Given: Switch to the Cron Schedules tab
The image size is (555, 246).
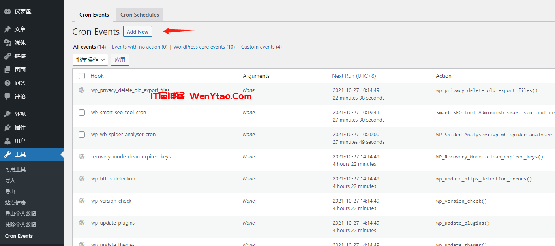Looking at the screenshot, I should coord(140,15).
